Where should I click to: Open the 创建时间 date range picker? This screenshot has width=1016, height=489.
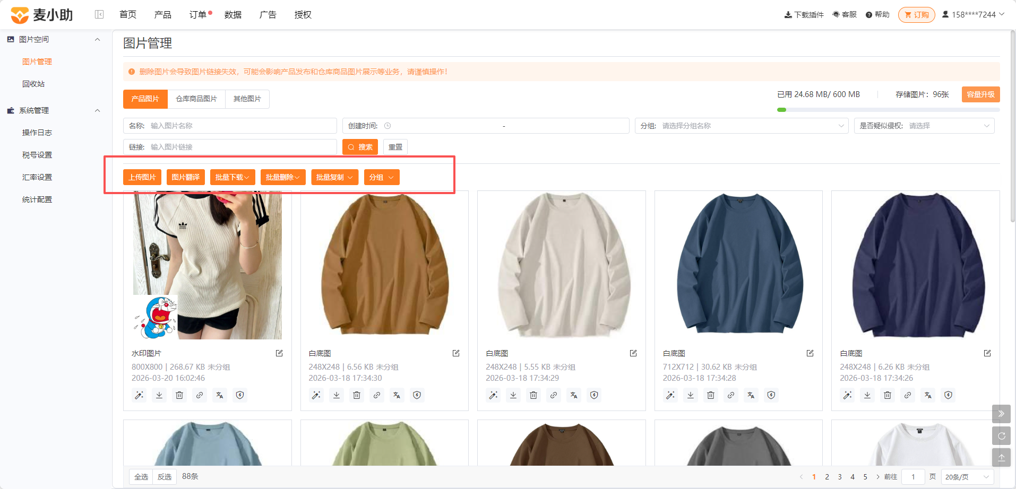(486, 126)
